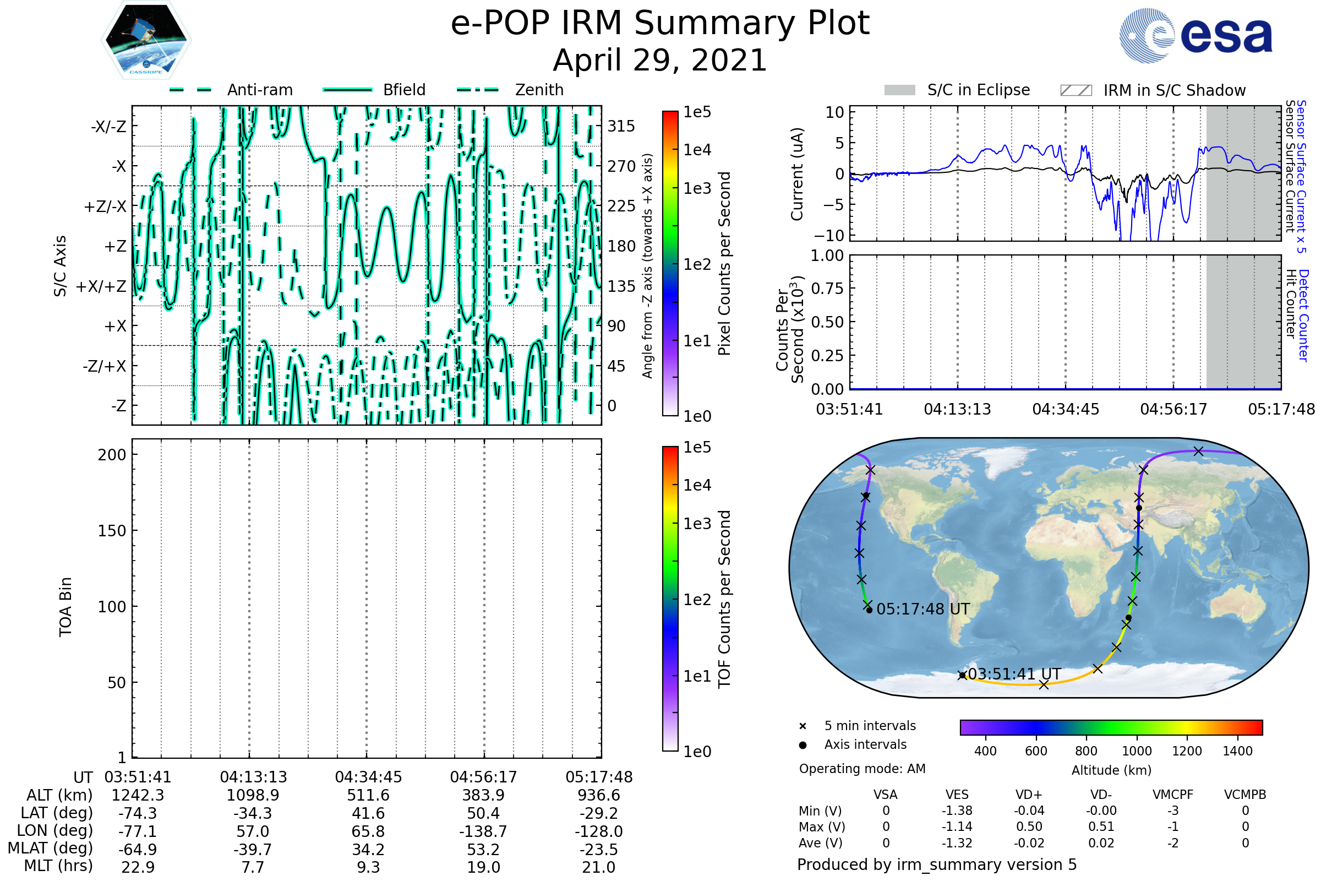1321x881 pixels.
Task: Click the Sensor Surface Current x 5 label
Action: [x=1301, y=176]
